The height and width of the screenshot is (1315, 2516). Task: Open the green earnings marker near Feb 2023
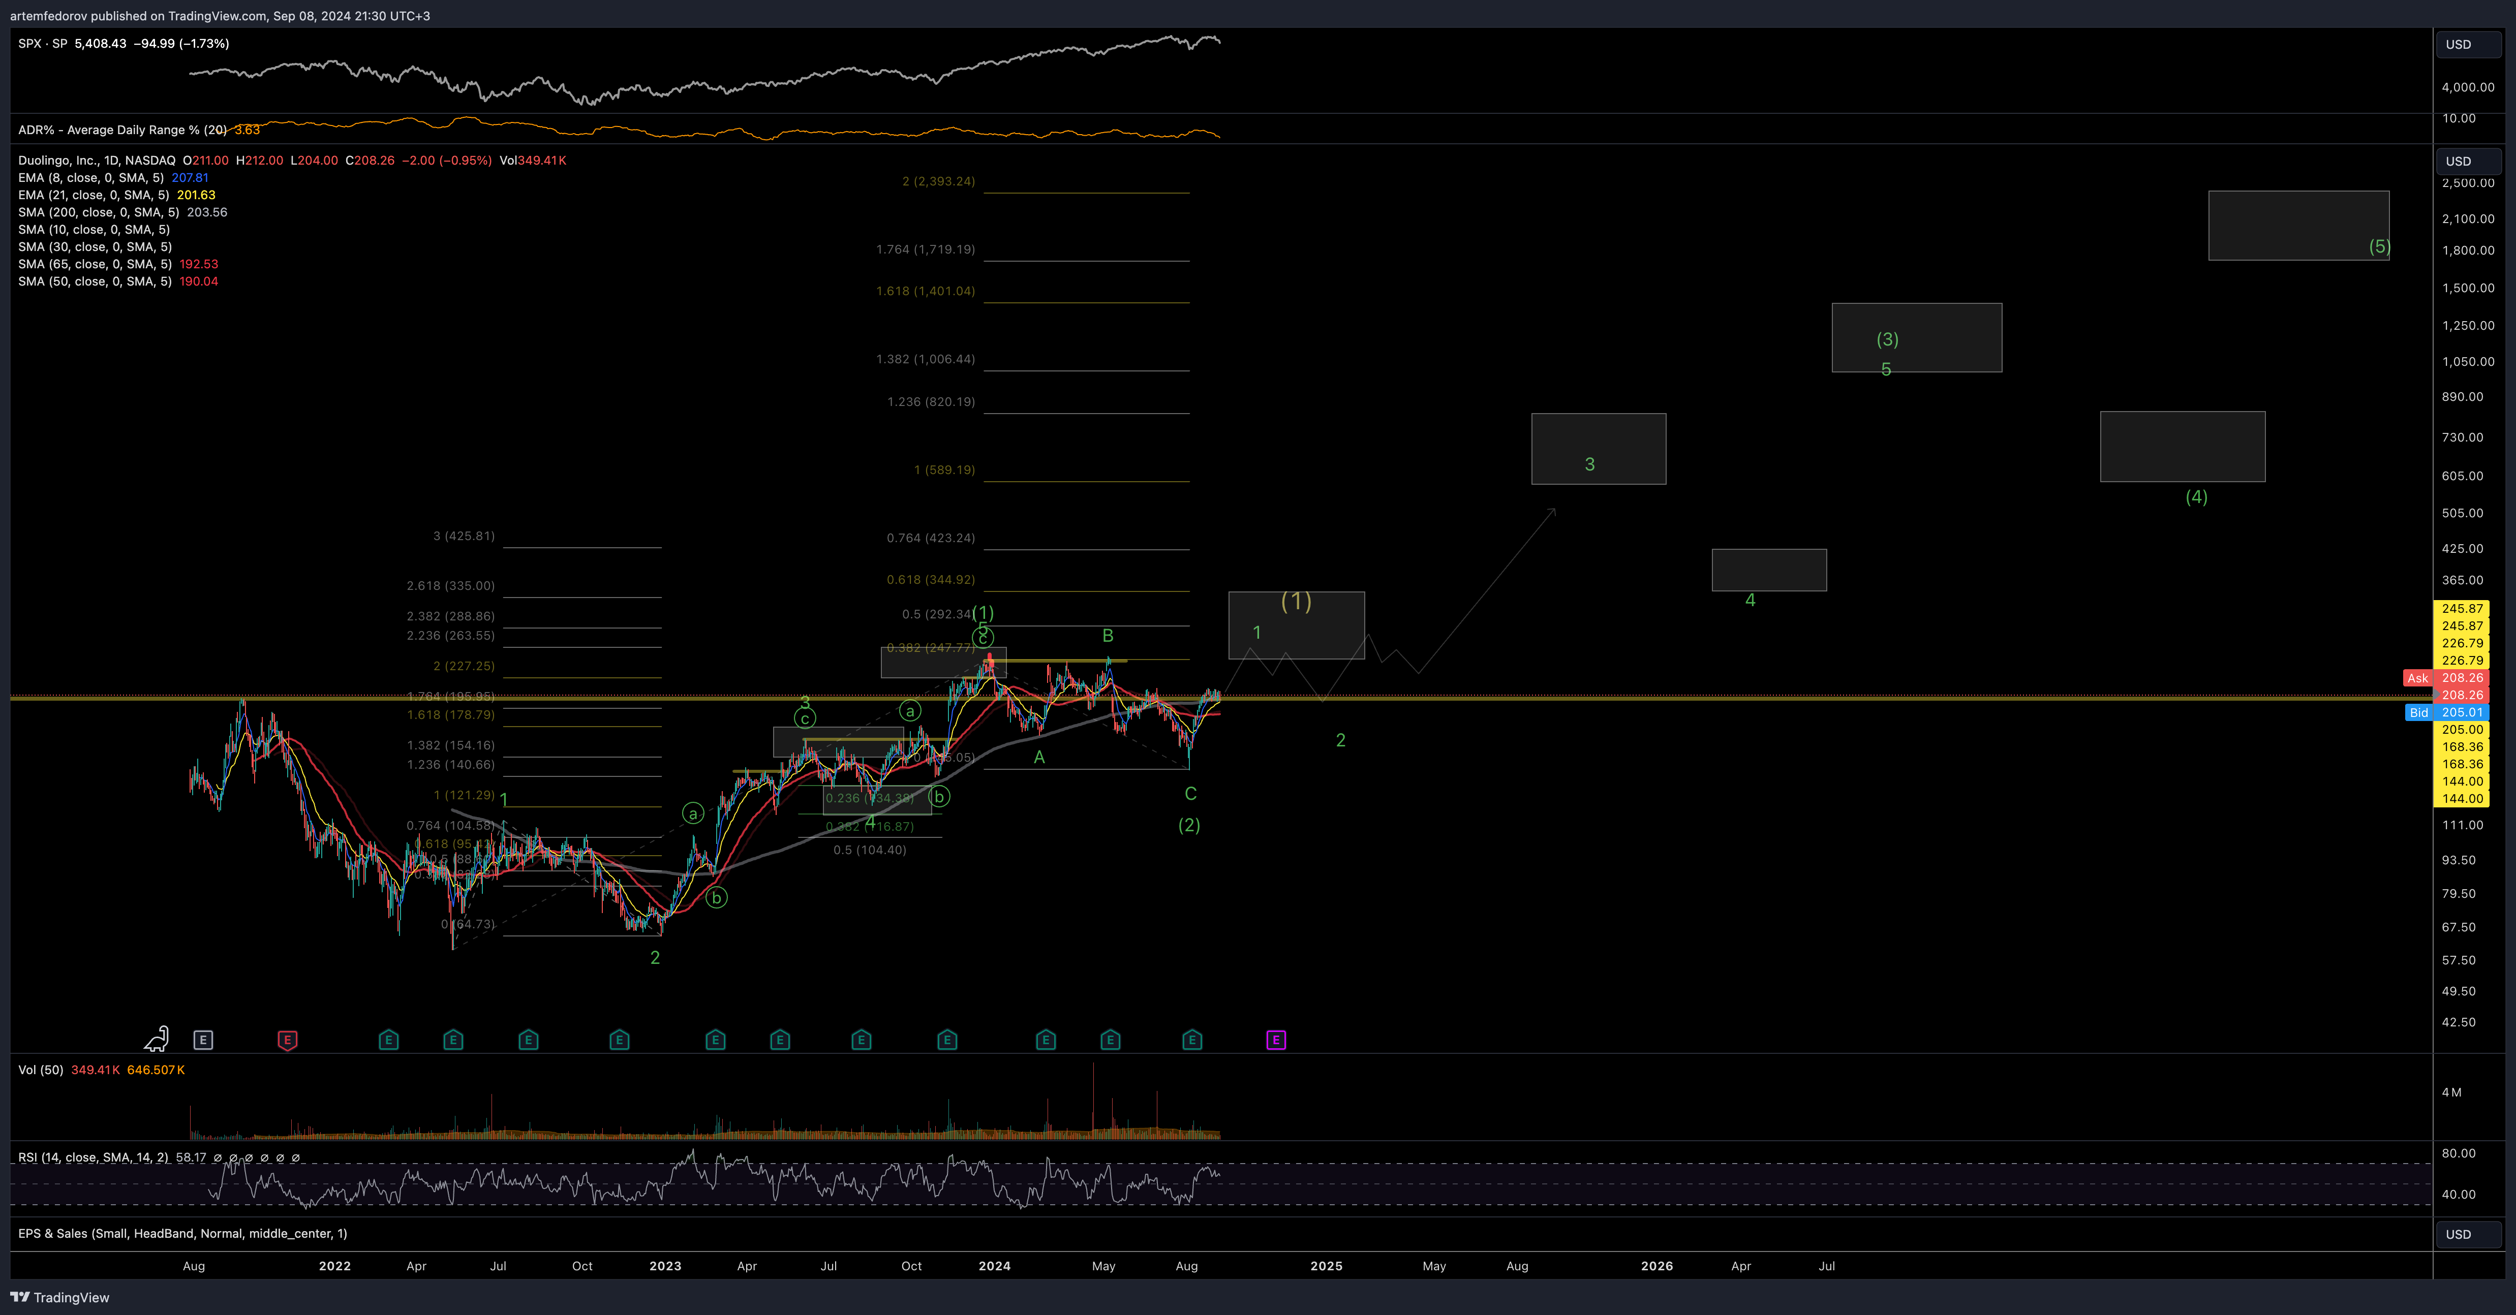point(715,1041)
